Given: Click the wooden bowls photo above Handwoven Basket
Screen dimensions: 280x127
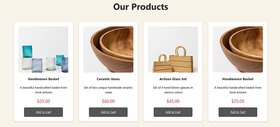Looking at the screenshot, I should pos(238,49).
